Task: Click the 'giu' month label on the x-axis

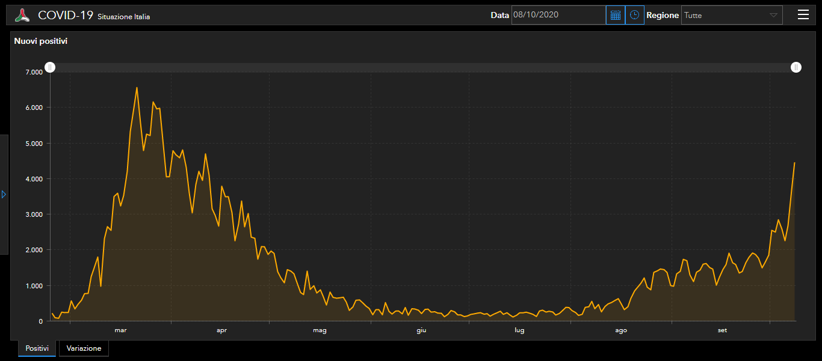Action: [x=421, y=330]
